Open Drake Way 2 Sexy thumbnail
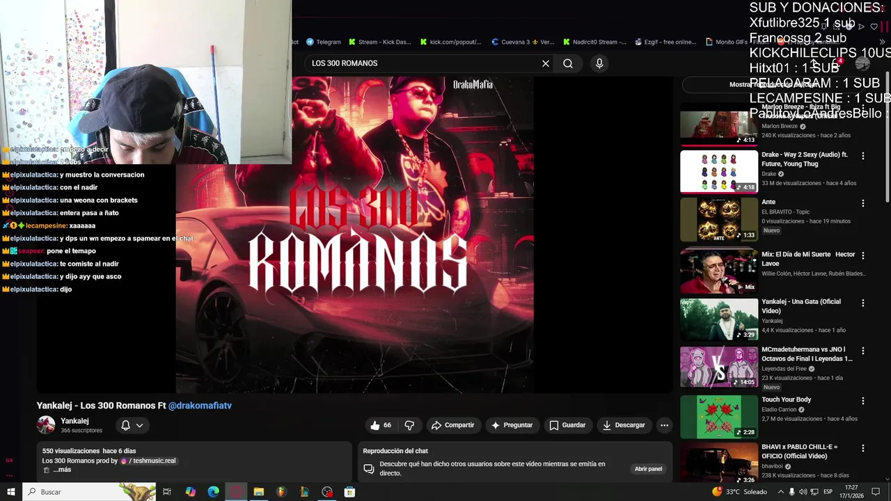The image size is (891, 501). pyautogui.click(x=718, y=172)
